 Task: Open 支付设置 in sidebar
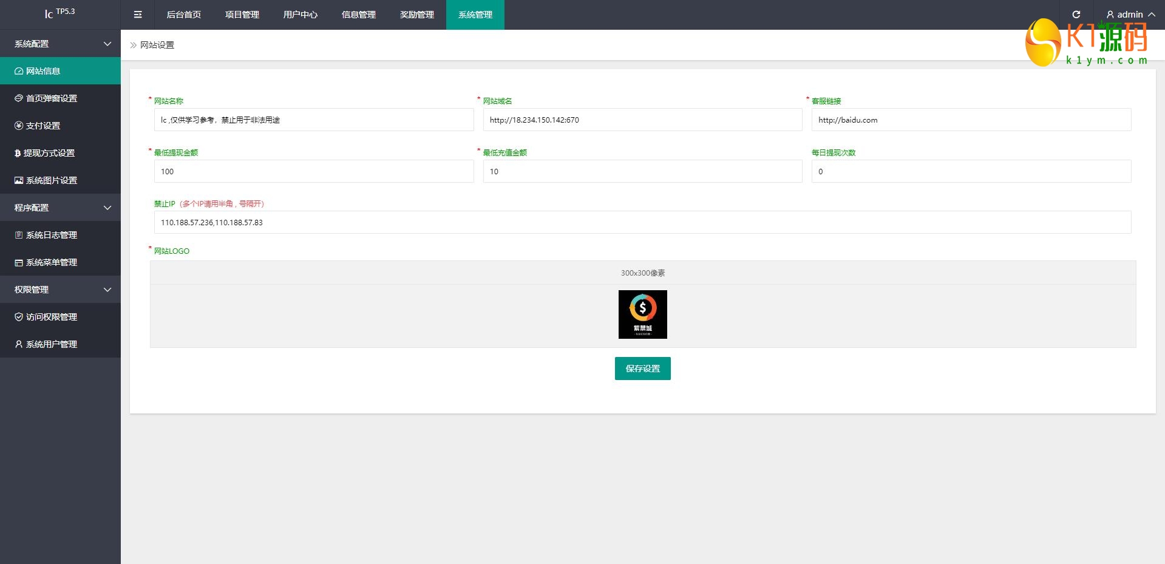click(60, 126)
